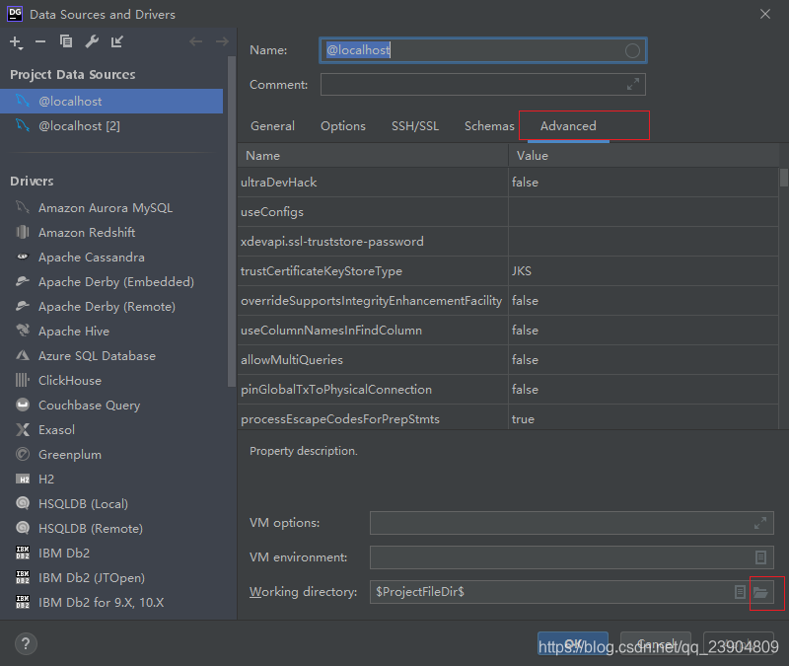Screen dimensions: 789x666
Task: Select Amazon Redshift driver
Action: click(113, 233)
